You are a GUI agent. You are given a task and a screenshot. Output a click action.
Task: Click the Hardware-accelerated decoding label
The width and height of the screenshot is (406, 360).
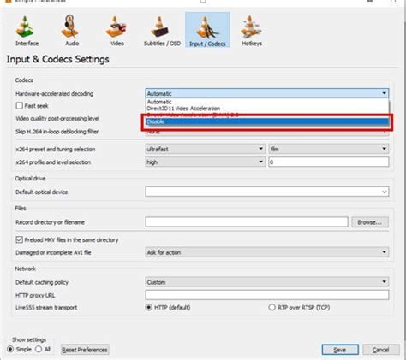point(54,94)
